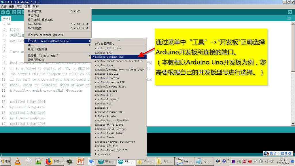Open 开发板管理器... boards manager

pos(119,44)
